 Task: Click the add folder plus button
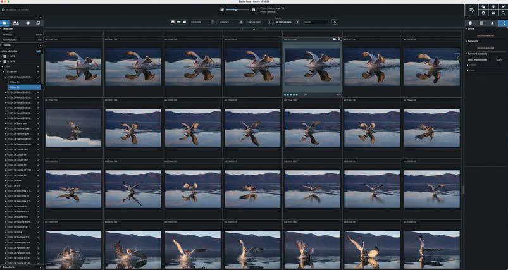(x=40, y=46)
